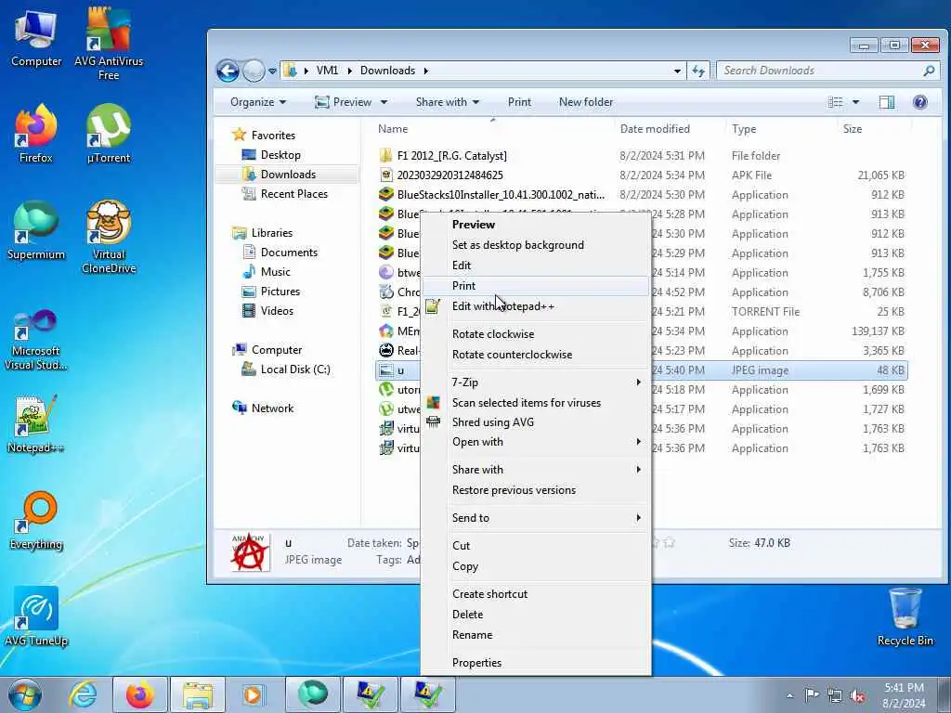The image size is (951, 713).
Task: Select Recent Places in navigation pane
Action: (293, 193)
